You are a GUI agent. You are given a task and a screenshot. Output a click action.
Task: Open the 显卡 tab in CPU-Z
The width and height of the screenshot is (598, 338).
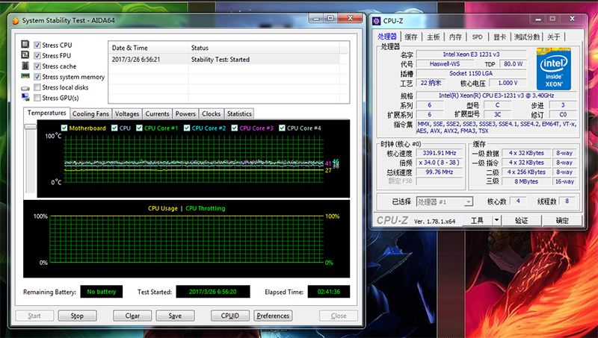(x=499, y=37)
